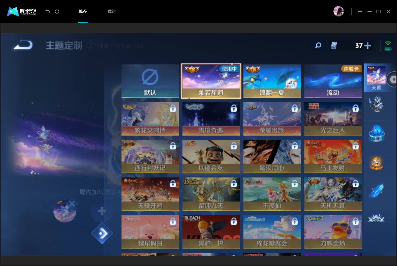Click the lock icon on 力鸭全场
The height and width of the screenshot is (266, 397).
pos(356,221)
